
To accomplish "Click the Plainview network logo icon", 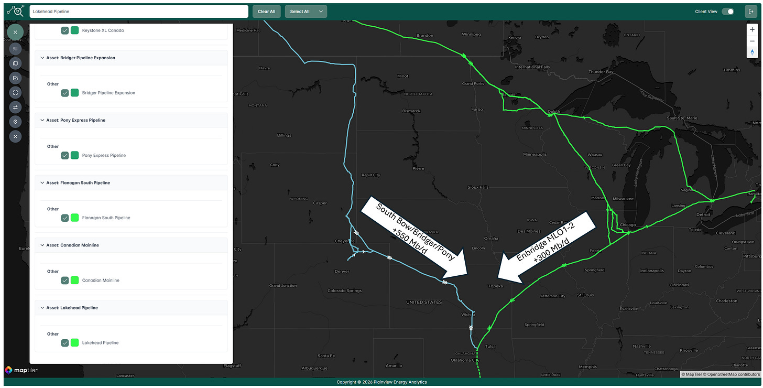I will click(15, 11).
